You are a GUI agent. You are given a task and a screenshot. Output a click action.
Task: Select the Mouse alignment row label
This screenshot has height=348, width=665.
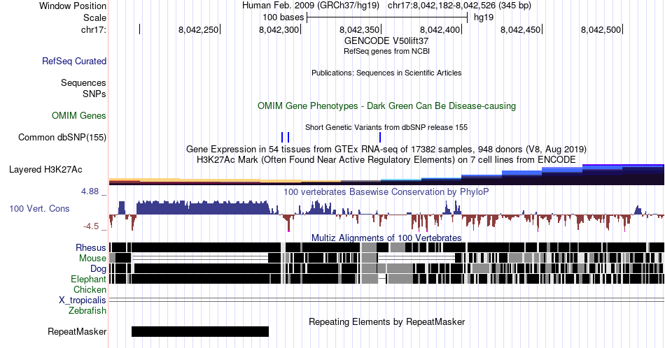[92, 259]
